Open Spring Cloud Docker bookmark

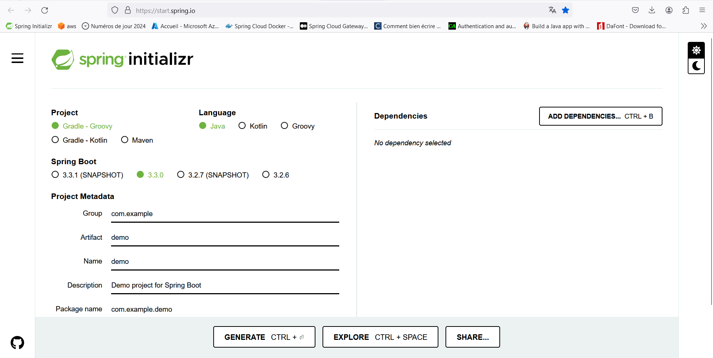(x=260, y=26)
